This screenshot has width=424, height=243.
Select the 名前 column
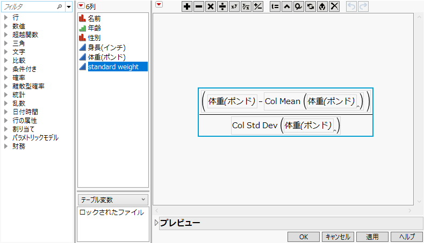point(95,19)
